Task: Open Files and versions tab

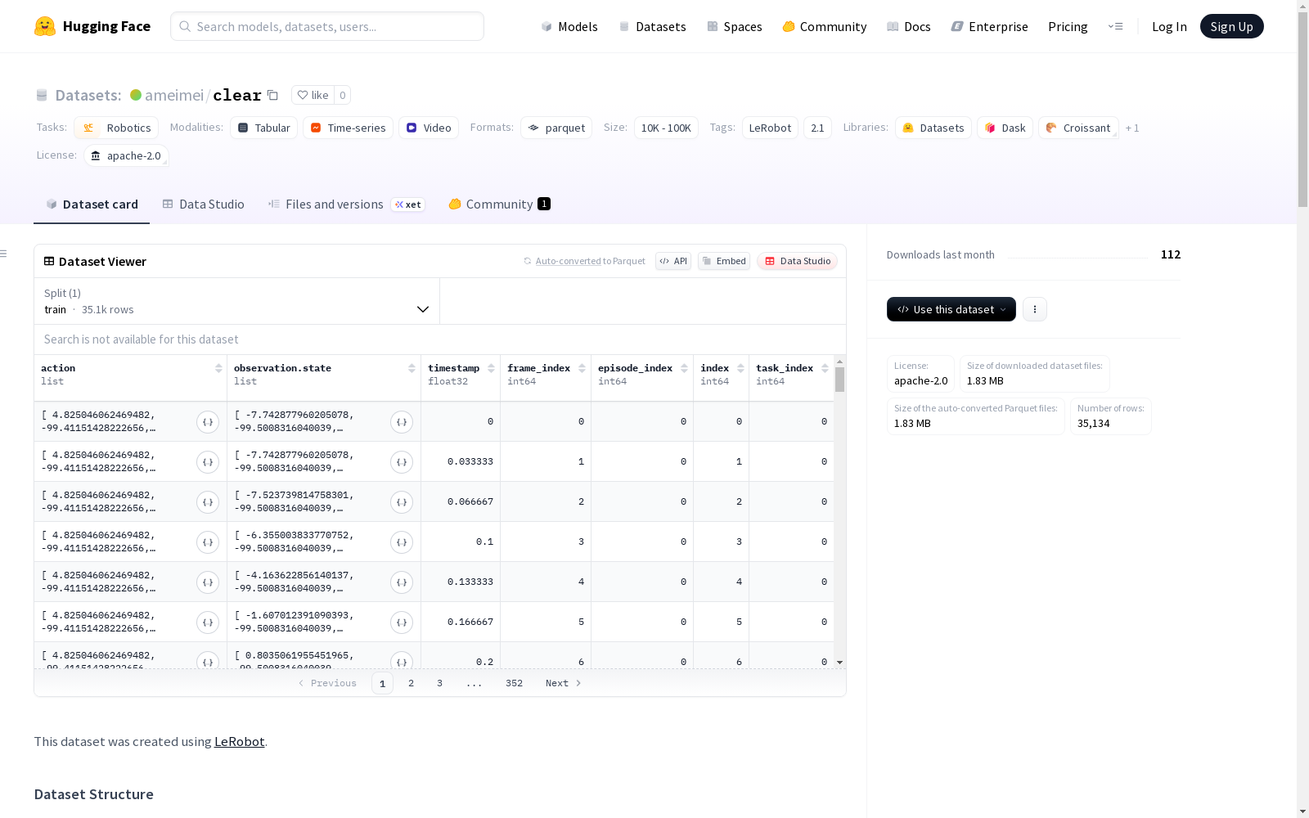Action: (x=346, y=204)
